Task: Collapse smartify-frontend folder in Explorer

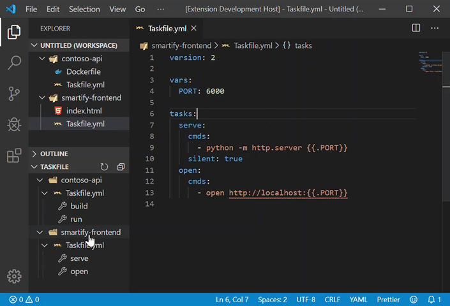Action: (42, 98)
